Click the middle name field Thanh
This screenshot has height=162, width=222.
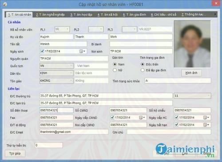(x=91, y=37)
